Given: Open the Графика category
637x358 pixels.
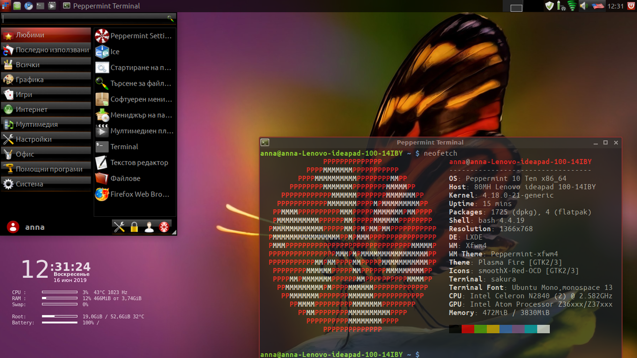Looking at the screenshot, I should 46,80.
